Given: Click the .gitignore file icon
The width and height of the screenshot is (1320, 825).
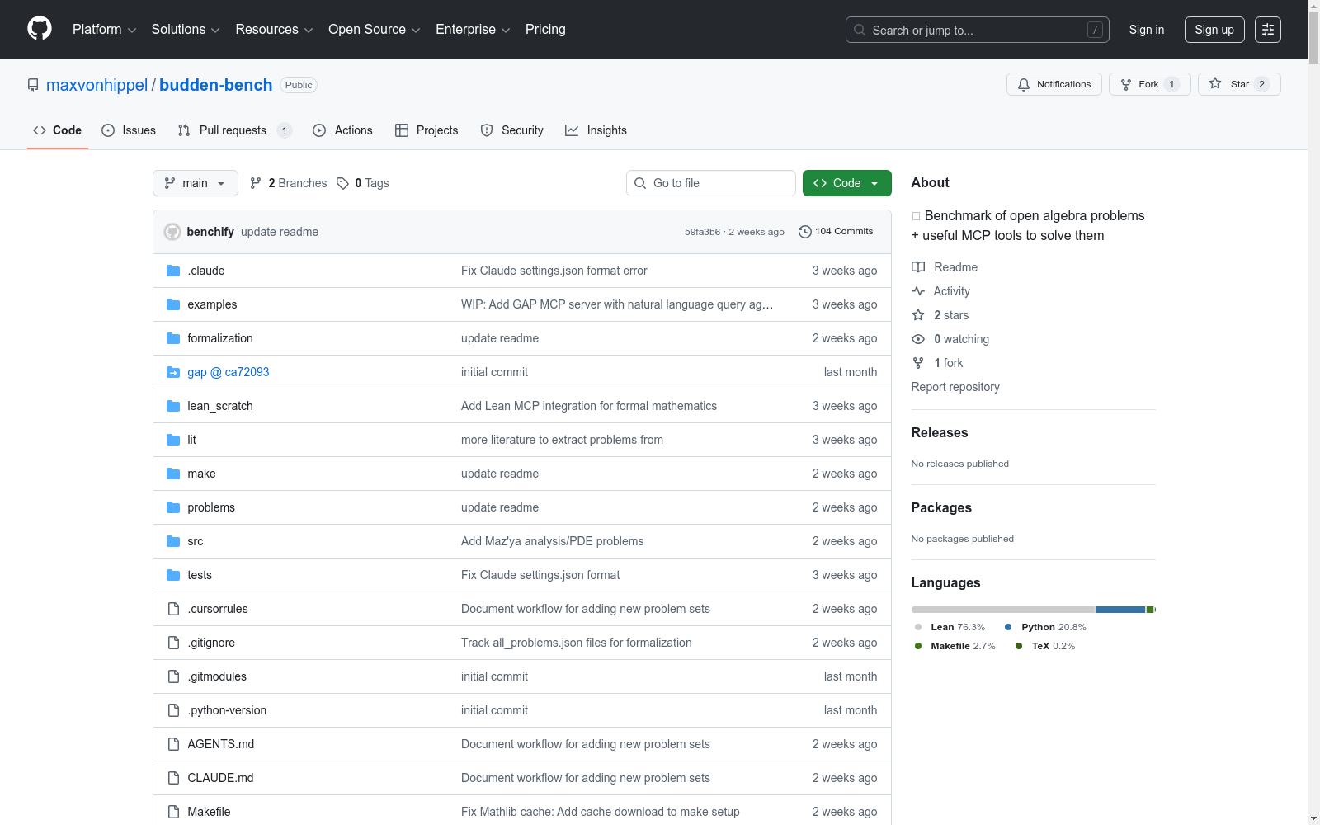Looking at the screenshot, I should (x=173, y=643).
